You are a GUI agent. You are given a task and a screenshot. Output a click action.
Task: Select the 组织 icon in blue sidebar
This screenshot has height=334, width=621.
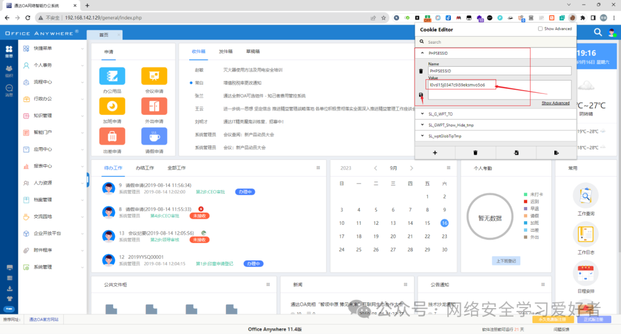pyautogui.click(x=9, y=71)
